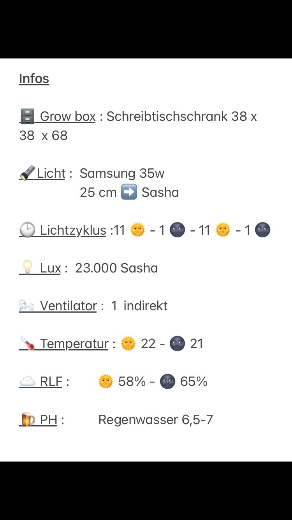Viewport: 292px width, 520px height.
Task: Tap the sun emoji before temperature 22
Action: click(x=128, y=343)
